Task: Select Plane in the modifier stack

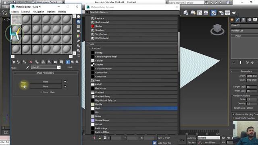Action: click(x=238, y=36)
